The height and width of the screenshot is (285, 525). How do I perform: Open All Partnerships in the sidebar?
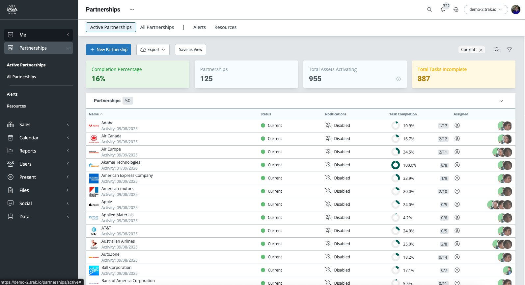pyautogui.click(x=21, y=77)
